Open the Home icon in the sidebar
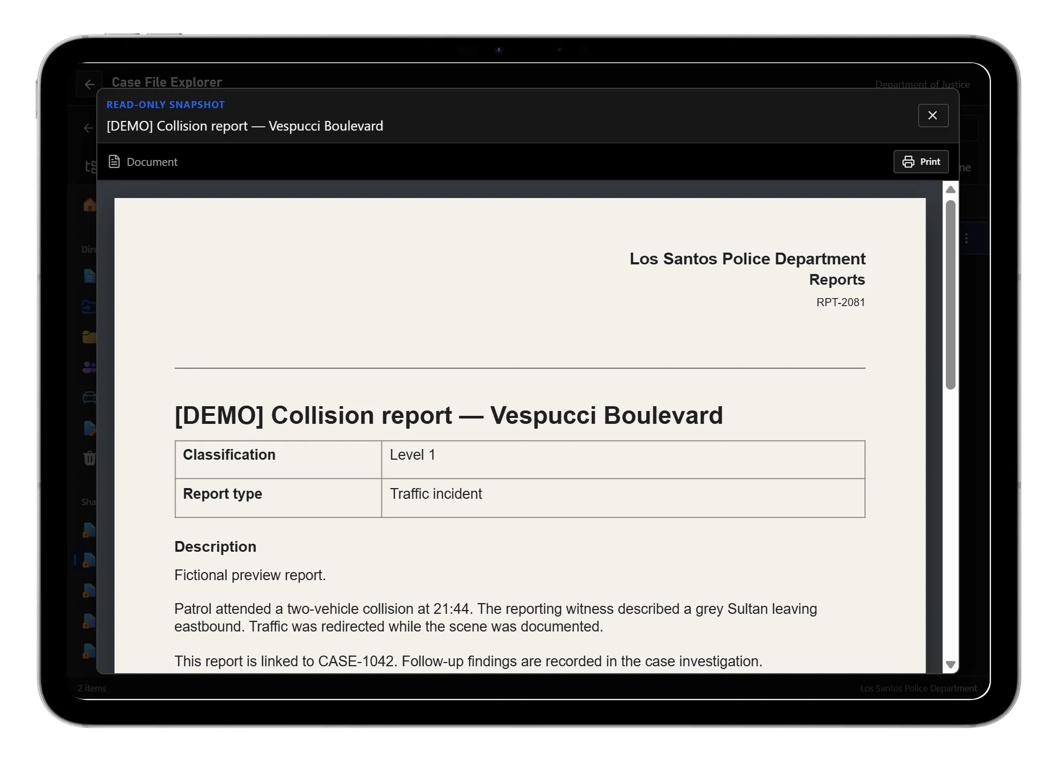The height and width of the screenshot is (761, 1055). pos(89,204)
